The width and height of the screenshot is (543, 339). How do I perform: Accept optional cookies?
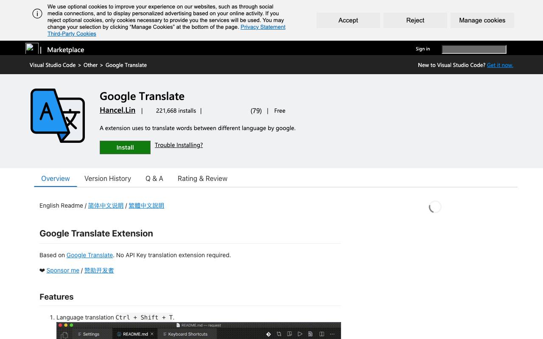coord(348,20)
